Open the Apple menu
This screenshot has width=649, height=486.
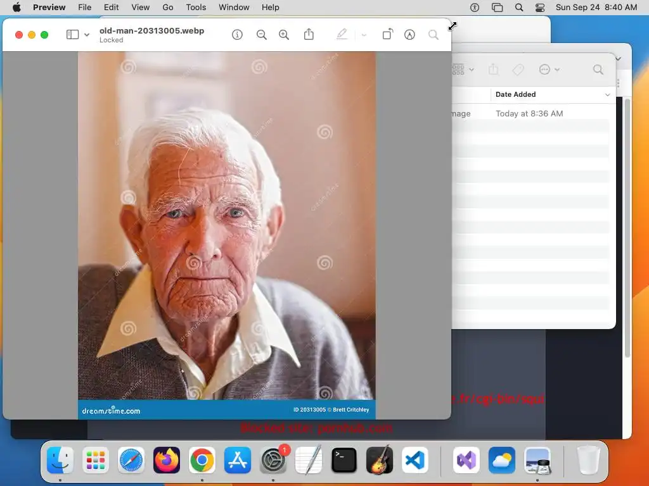16,7
